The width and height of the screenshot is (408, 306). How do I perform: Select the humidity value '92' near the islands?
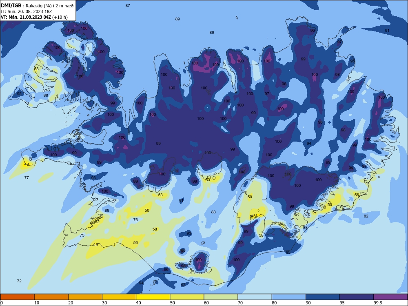tap(184, 285)
